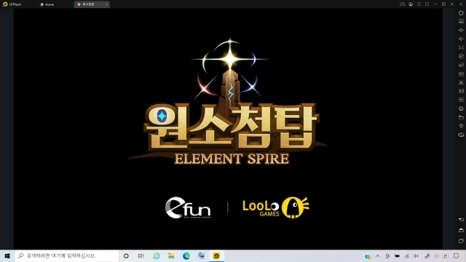The width and height of the screenshot is (466, 262).
Task: Click the volume up sidebar icon
Action: pos(461,30)
